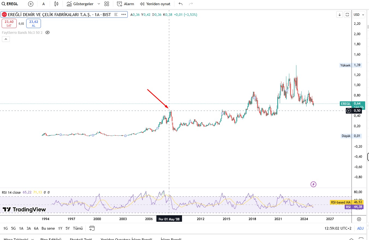369x240 pixels.
Task: Click the 2012 label on time axis
Action: [x=201, y=219]
